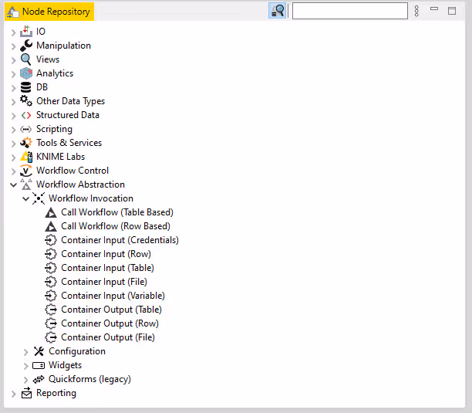
Task: Expand the Quickforms (legacy) folder
Action: [x=25, y=380]
